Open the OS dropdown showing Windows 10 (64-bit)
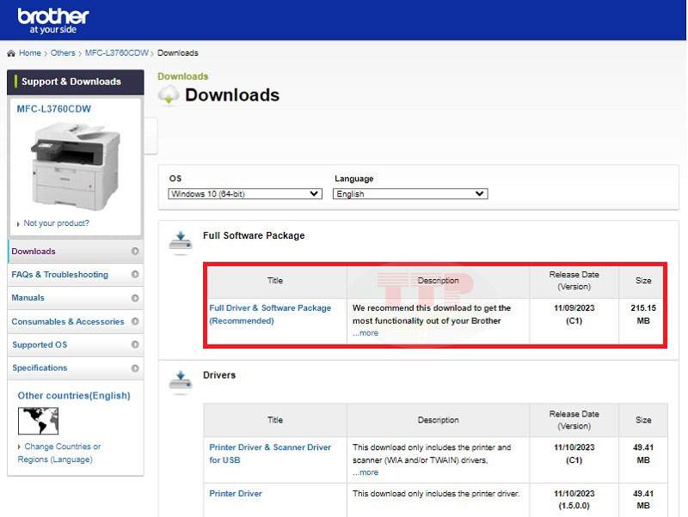 coord(243,193)
